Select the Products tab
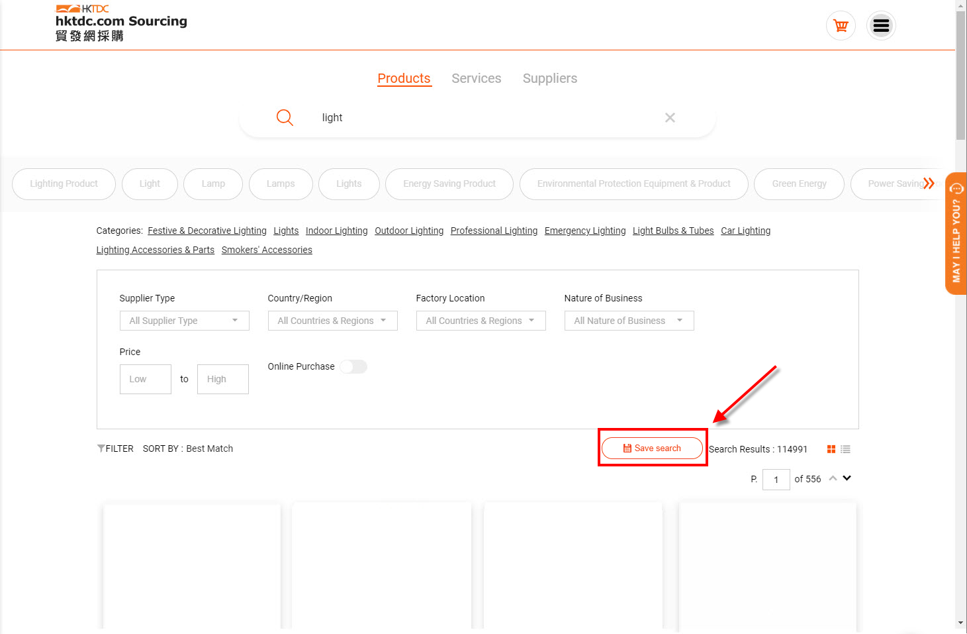The image size is (967, 634). pyautogui.click(x=404, y=78)
